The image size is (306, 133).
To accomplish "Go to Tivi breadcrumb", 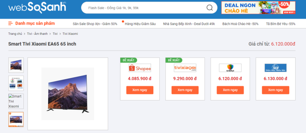I will pos(55,34).
